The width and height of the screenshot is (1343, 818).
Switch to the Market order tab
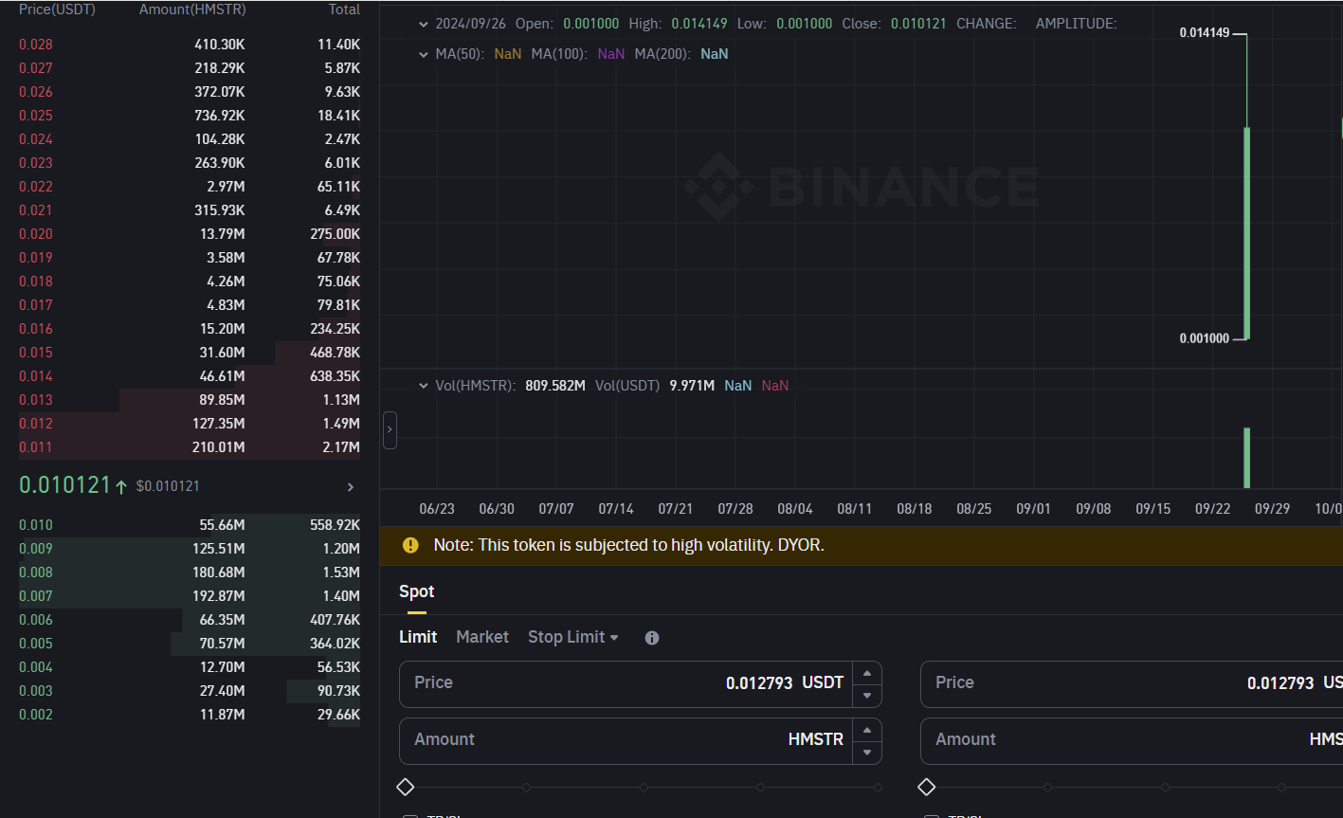coord(481,637)
